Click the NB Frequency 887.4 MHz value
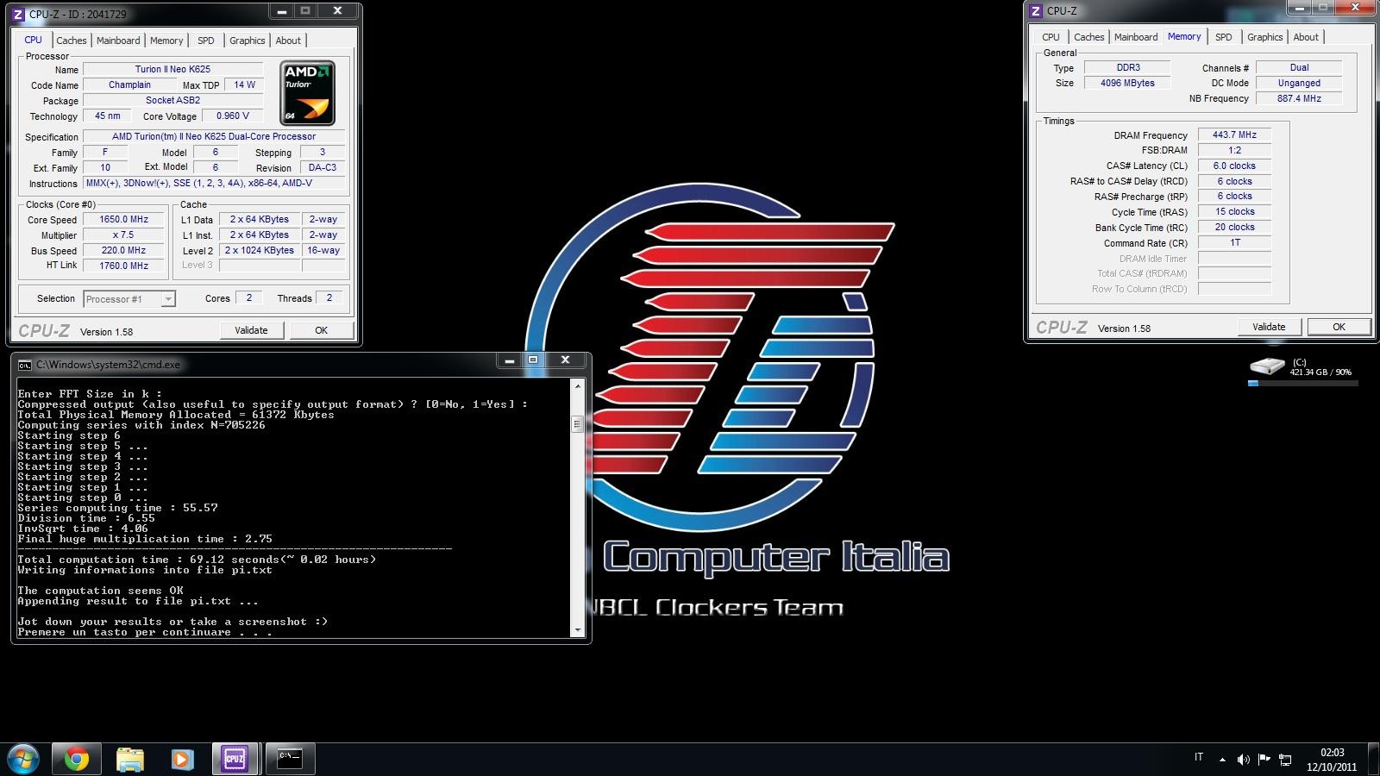The width and height of the screenshot is (1380, 776). point(1299,99)
